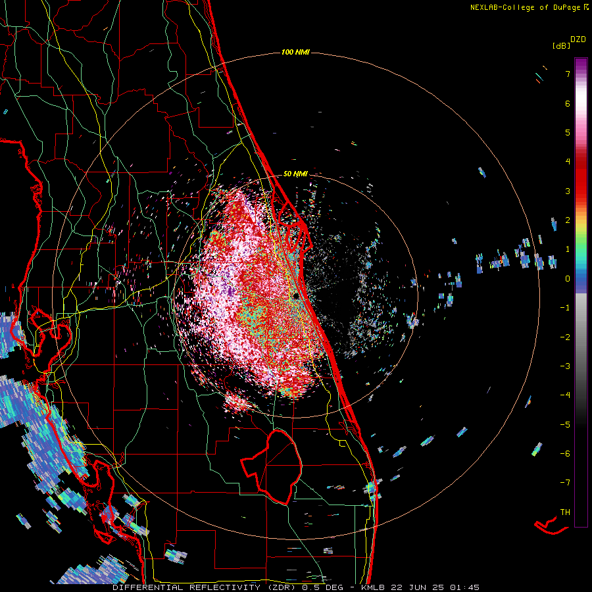Click scale tick label 5

[568, 132]
